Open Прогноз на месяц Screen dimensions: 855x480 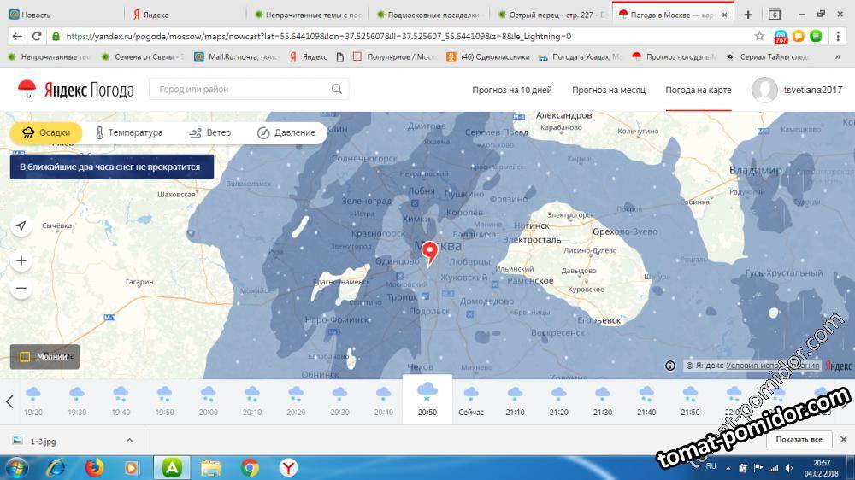click(x=609, y=90)
